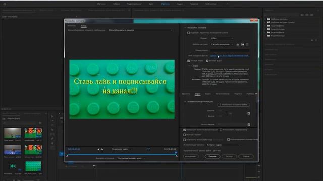Viewport: 323px width, 181px height.
Task: Click the Comments input field
Action: point(230,50)
